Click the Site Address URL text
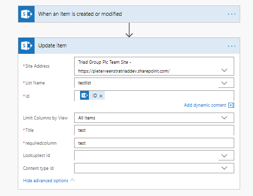This screenshot has height=196, width=253. [x=124, y=71]
